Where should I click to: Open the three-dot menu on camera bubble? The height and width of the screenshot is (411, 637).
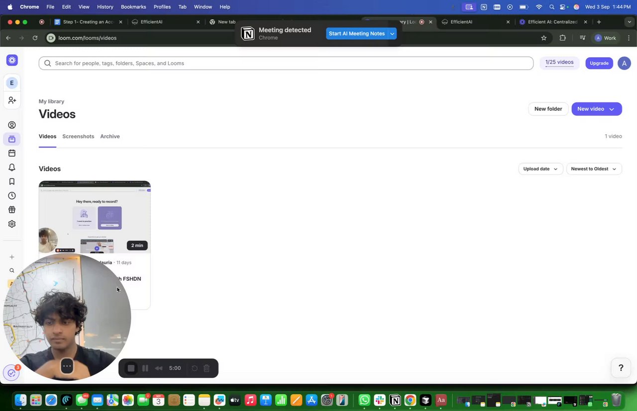click(x=67, y=366)
